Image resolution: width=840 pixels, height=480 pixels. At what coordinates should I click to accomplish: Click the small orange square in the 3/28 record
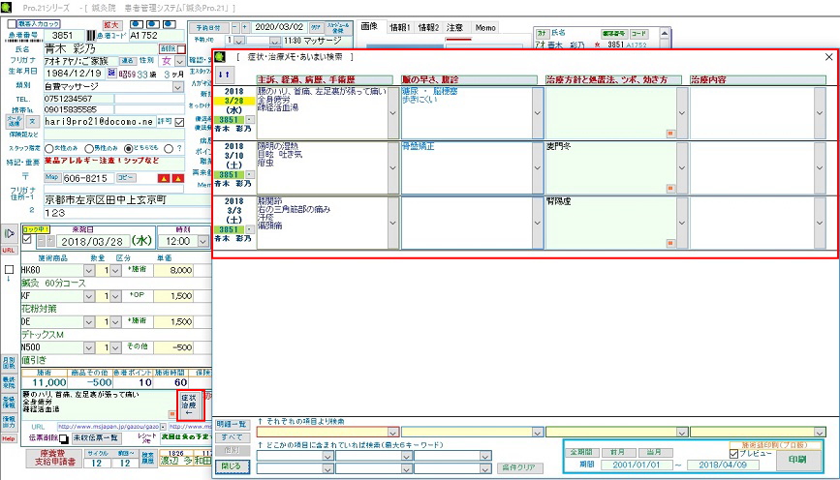[670, 134]
